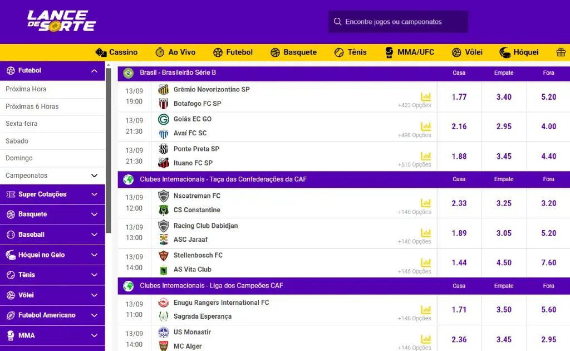Screen dimensions: 570x351
Task: Go to the Ao Vivo section
Action: pyautogui.click(x=175, y=52)
